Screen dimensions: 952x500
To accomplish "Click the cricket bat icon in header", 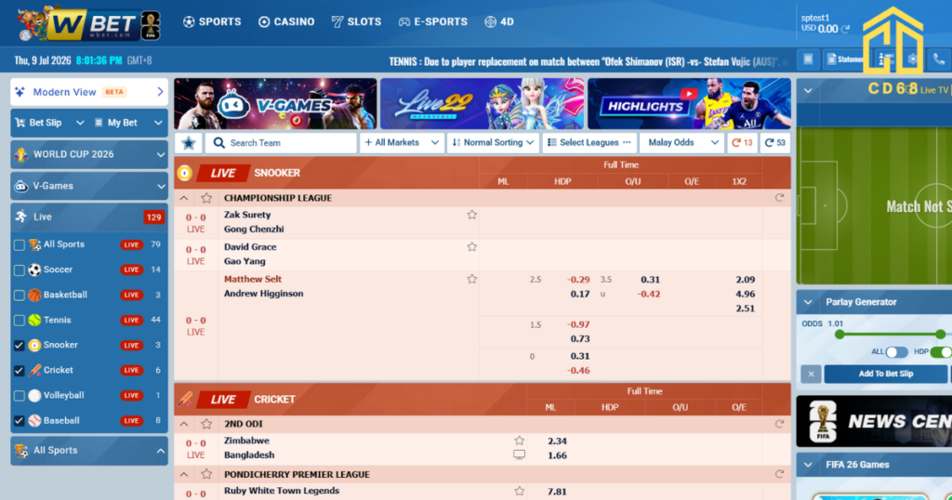I will pos(185,399).
